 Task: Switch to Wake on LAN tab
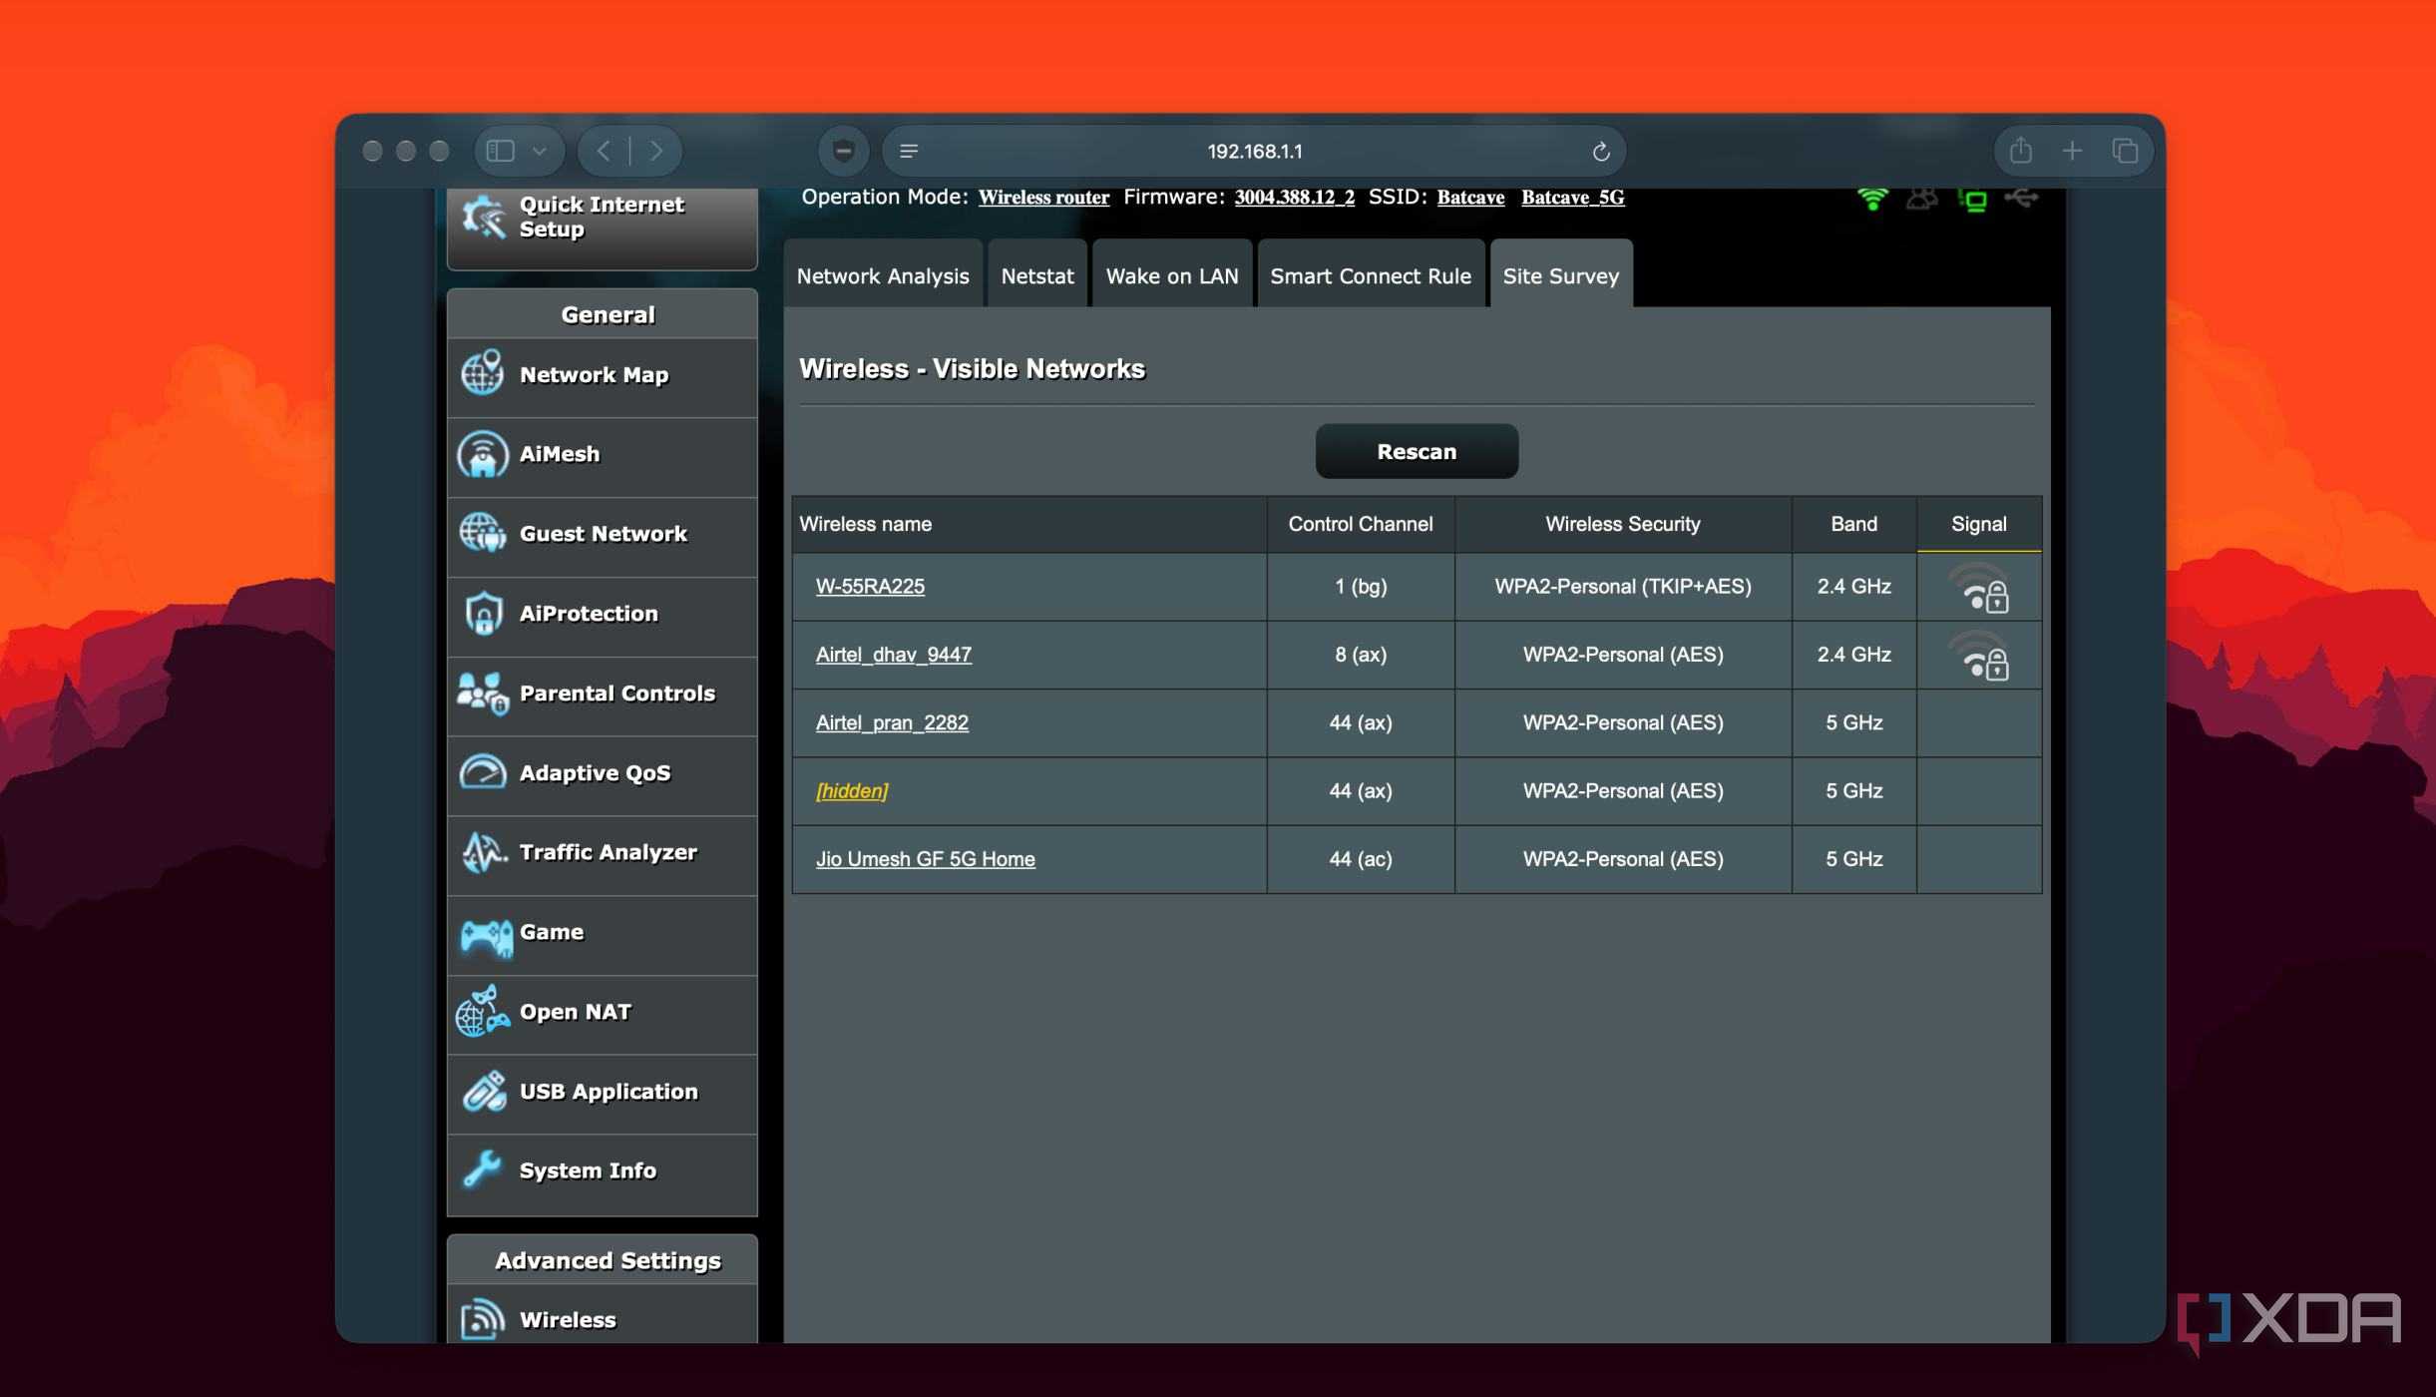click(x=1172, y=275)
